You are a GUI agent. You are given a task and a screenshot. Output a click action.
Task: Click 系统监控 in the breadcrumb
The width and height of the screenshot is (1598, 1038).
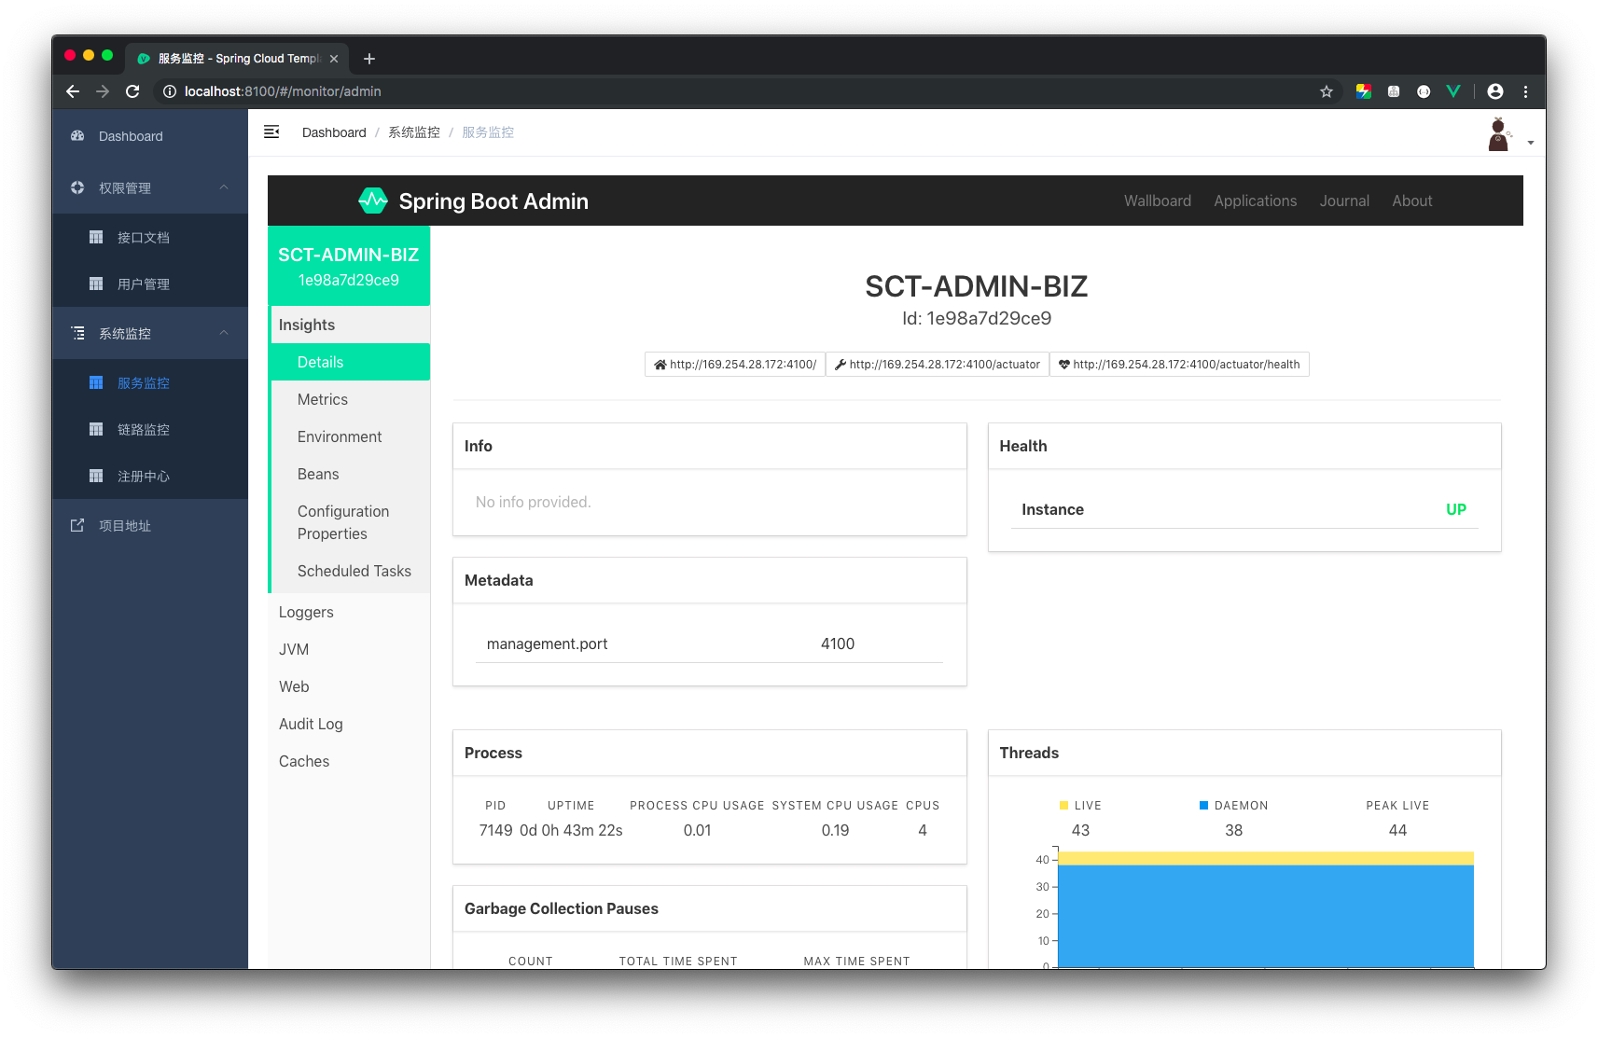pos(414,132)
